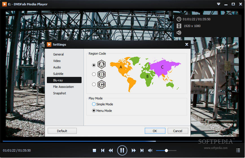245x158 pixels.
Task: Select Region C radio button
Action: tap(94, 84)
